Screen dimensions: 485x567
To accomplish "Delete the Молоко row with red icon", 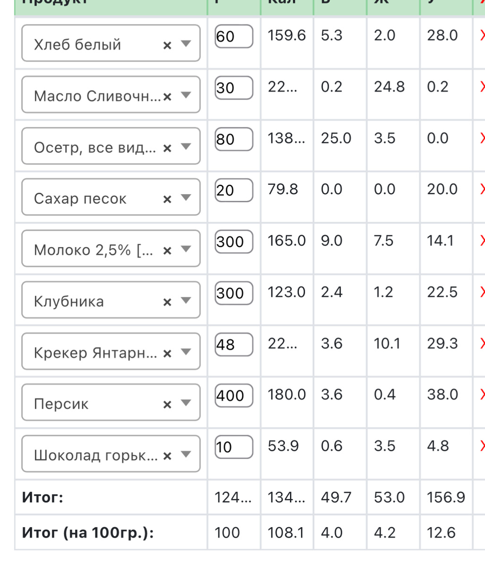I will [482, 241].
